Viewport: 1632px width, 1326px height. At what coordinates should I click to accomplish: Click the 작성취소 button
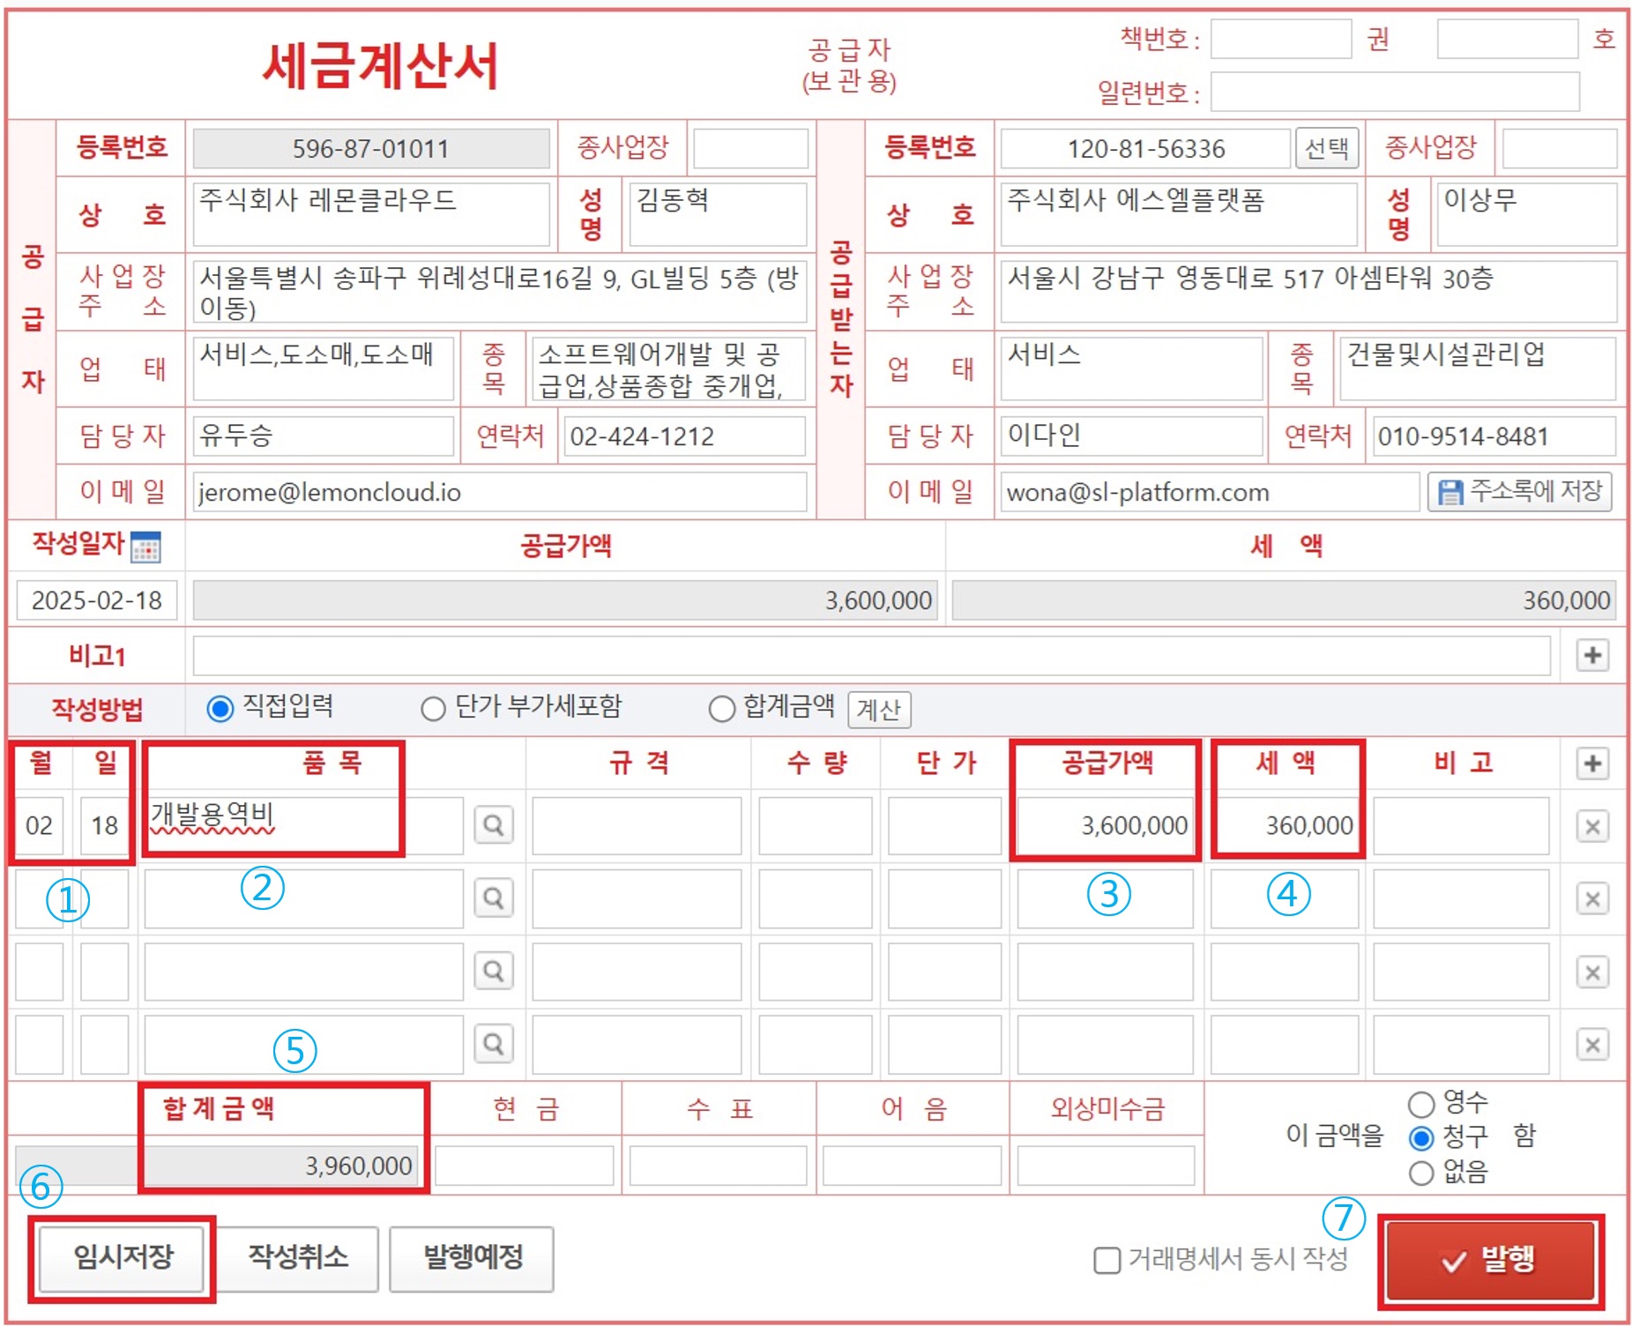click(298, 1257)
